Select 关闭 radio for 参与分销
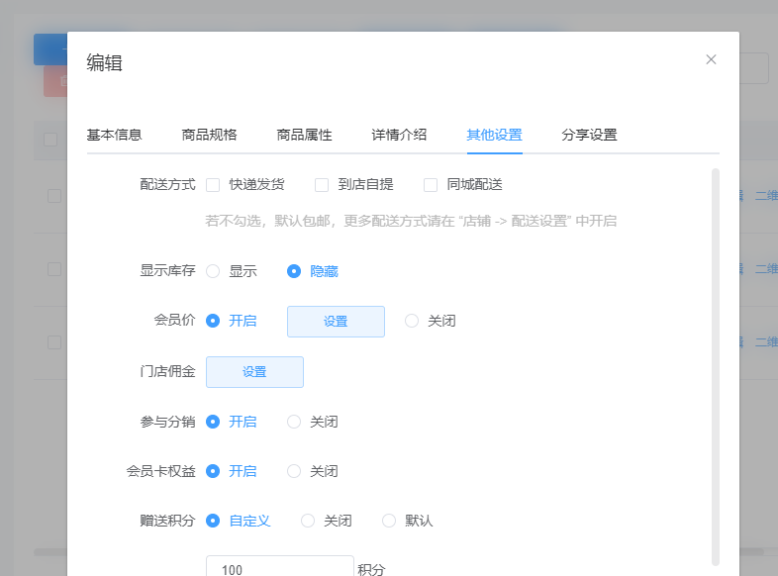The height and width of the screenshot is (576, 778). [294, 422]
